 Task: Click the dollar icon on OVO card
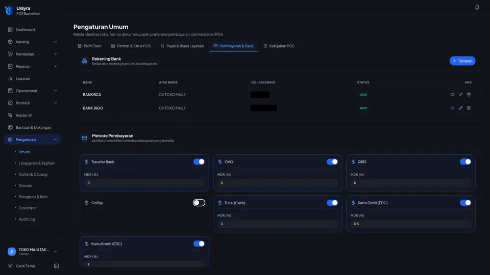click(x=219, y=161)
